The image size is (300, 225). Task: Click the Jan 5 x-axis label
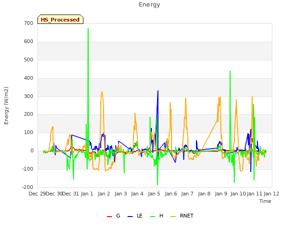(154, 194)
